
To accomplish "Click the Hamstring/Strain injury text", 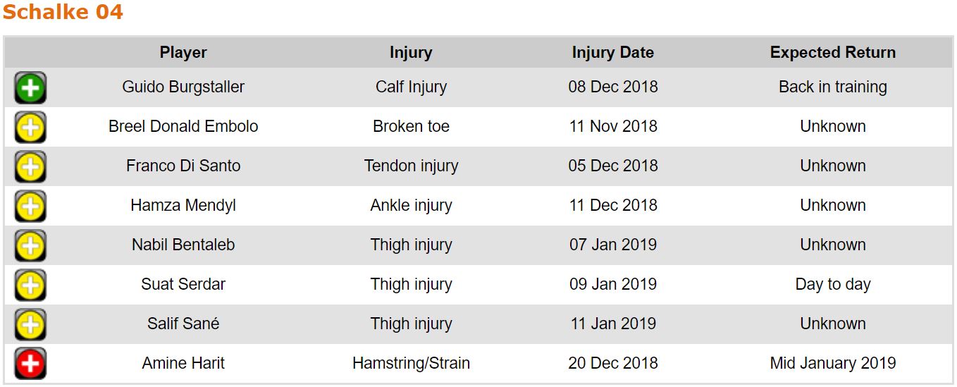I will click(411, 364).
